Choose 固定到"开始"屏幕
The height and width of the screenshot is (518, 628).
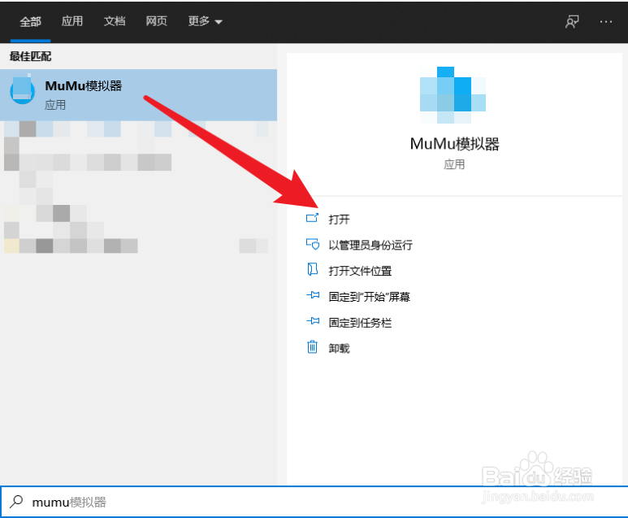click(x=370, y=297)
